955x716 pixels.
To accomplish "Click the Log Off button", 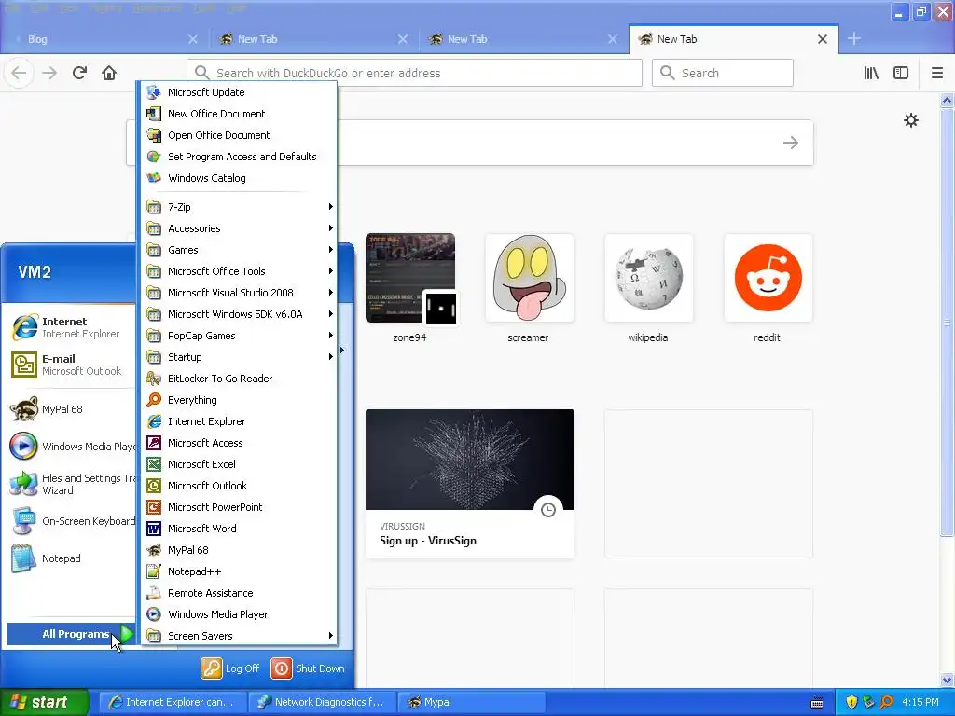I will (x=231, y=668).
